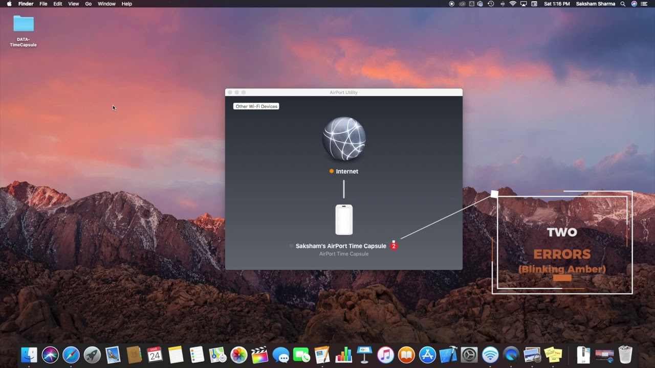
Task: Select the white AirPort Time Capsule device icon
Action: point(344,220)
